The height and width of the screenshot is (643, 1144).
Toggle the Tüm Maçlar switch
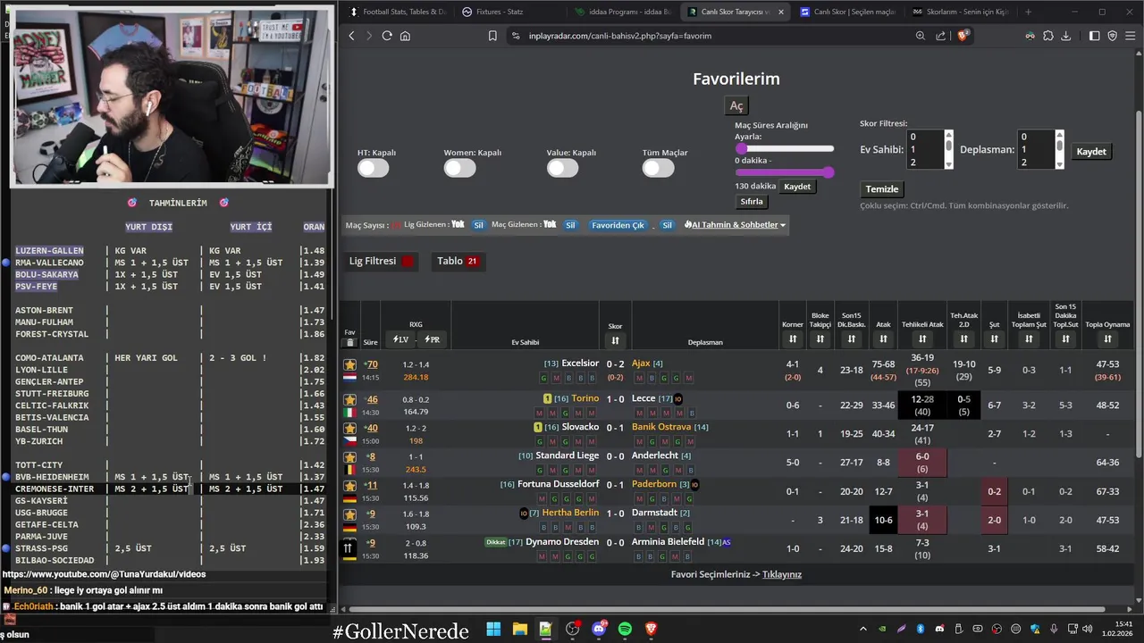point(658,168)
